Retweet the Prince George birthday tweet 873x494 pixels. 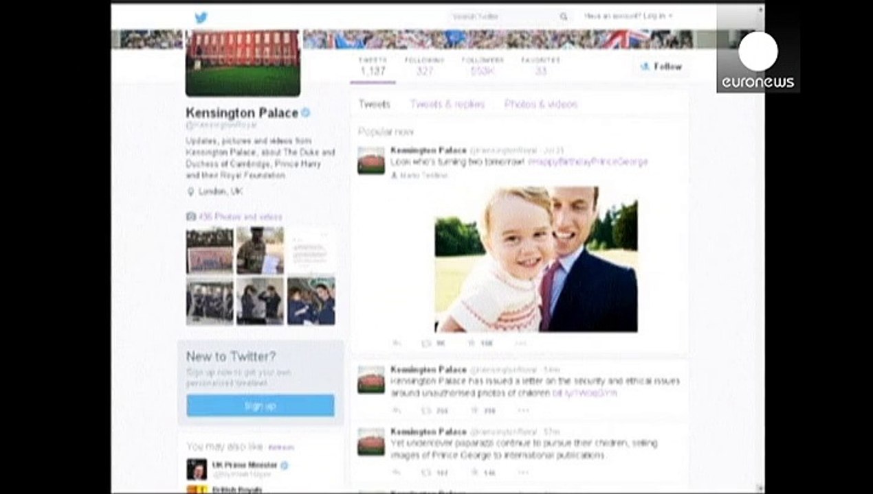pos(426,342)
